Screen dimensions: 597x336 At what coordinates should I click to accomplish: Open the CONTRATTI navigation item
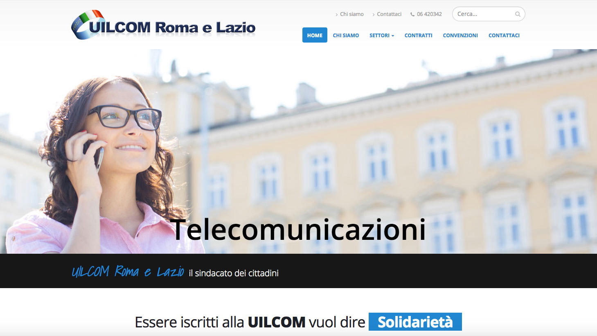418,35
